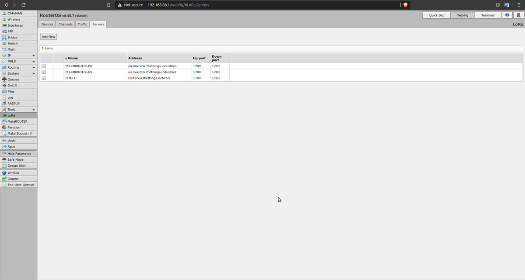Open the Graphs page

point(18,179)
